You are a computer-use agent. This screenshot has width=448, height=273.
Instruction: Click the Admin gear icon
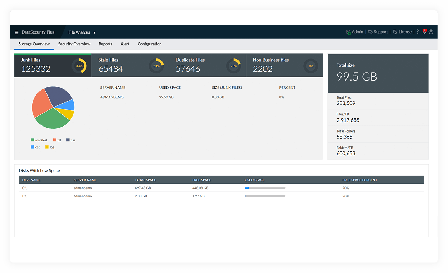click(348, 32)
